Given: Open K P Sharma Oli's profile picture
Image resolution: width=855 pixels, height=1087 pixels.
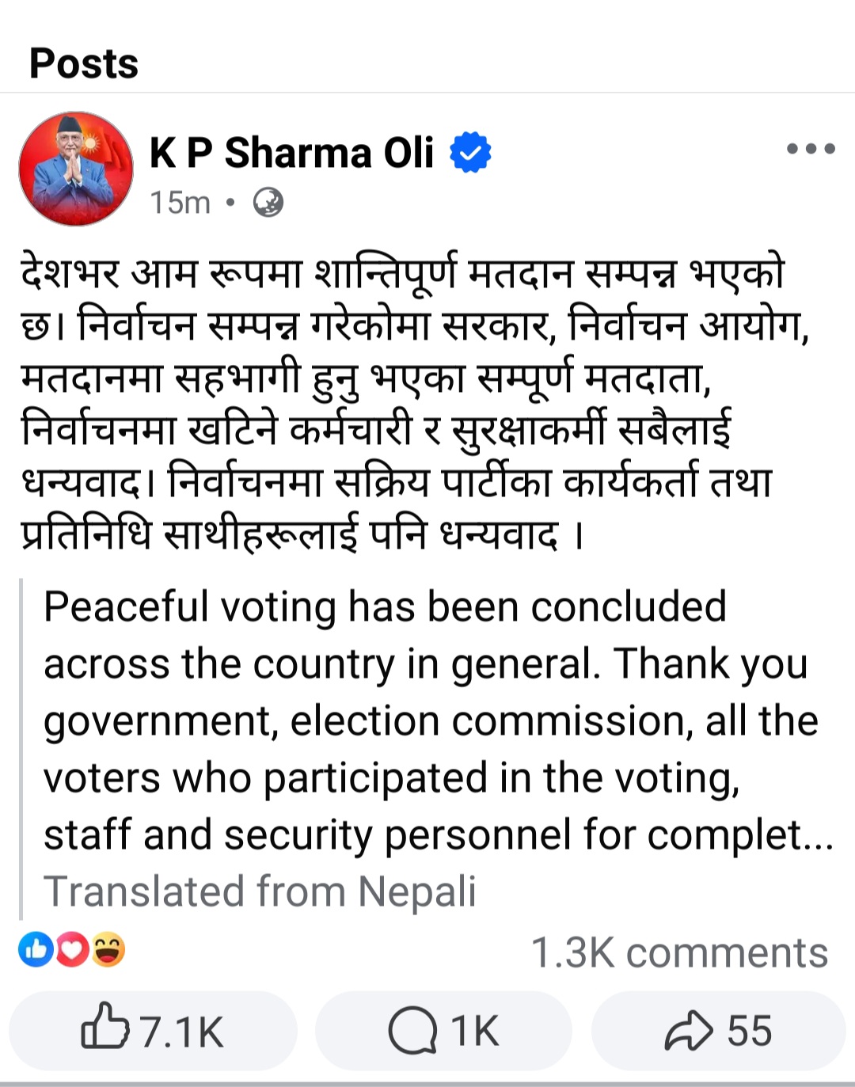Looking at the screenshot, I should 76,169.
